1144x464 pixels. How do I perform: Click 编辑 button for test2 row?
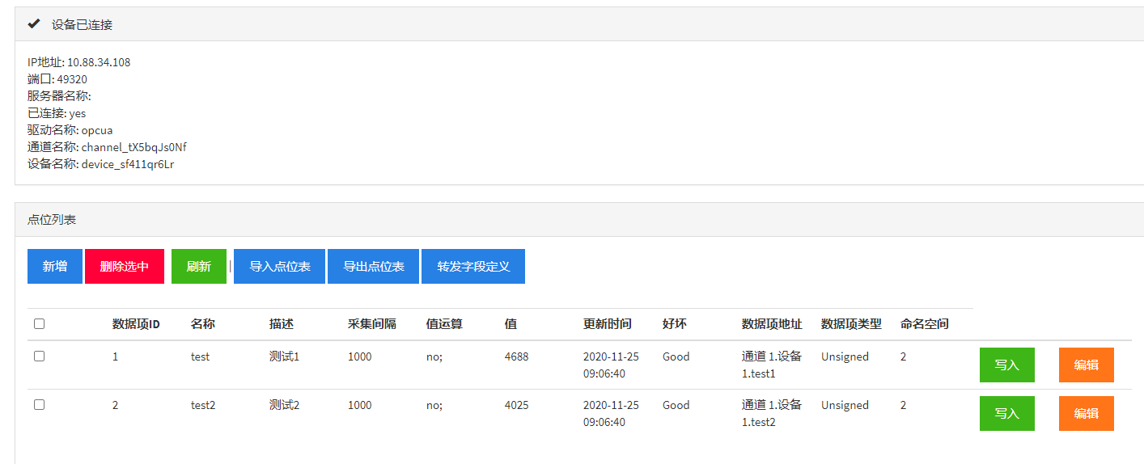1086,413
